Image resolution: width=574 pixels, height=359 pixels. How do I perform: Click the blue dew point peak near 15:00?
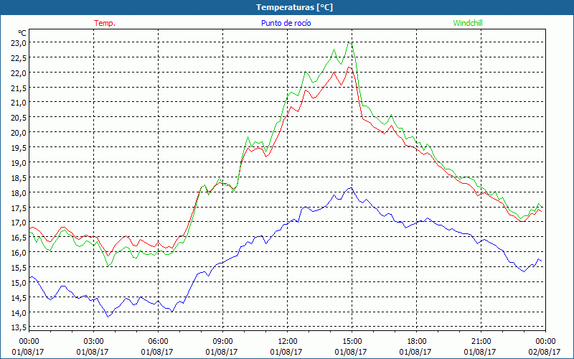(x=351, y=188)
